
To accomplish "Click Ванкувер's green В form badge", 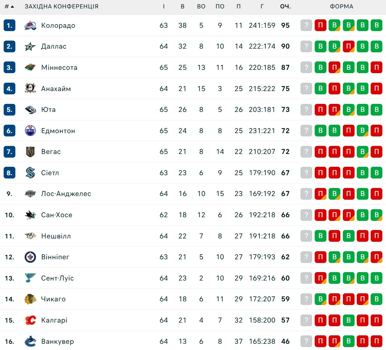I will (x=348, y=342).
